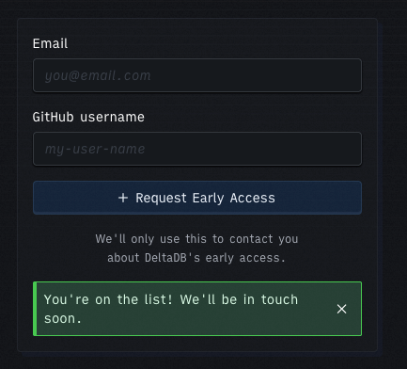Click the plus icon on the request button
Screen dimensions: 407x369
pyautogui.click(x=123, y=198)
